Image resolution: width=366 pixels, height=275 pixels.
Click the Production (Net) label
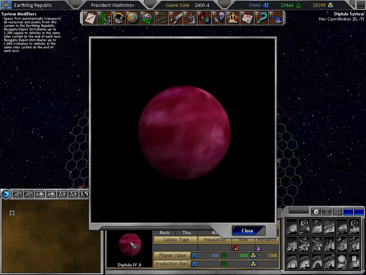(x=172, y=264)
